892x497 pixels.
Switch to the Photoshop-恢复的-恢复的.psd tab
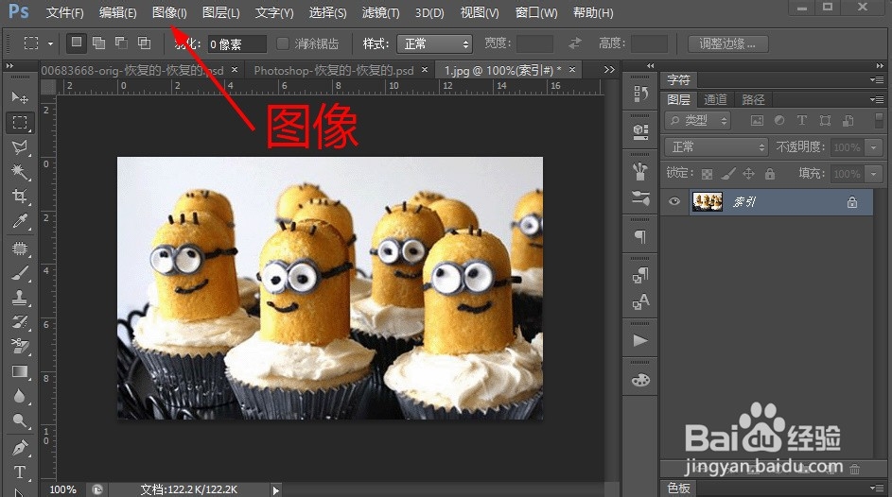pyautogui.click(x=333, y=71)
